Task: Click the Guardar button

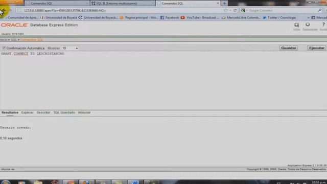Action: [x=288, y=48]
